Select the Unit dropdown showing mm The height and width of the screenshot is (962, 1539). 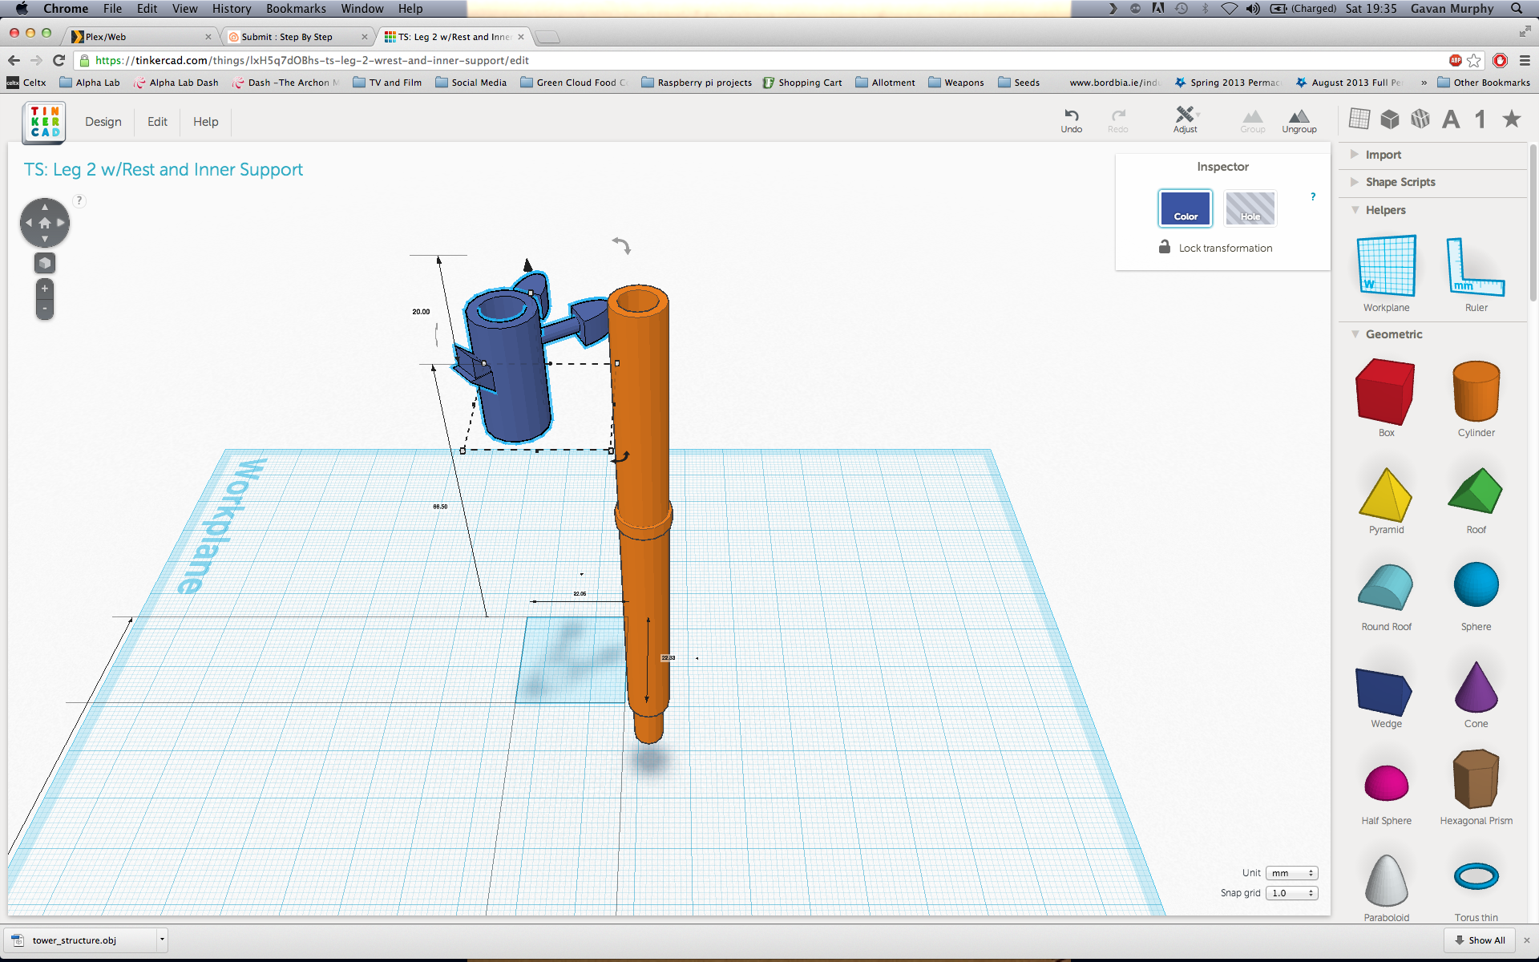click(x=1293, y=872)
